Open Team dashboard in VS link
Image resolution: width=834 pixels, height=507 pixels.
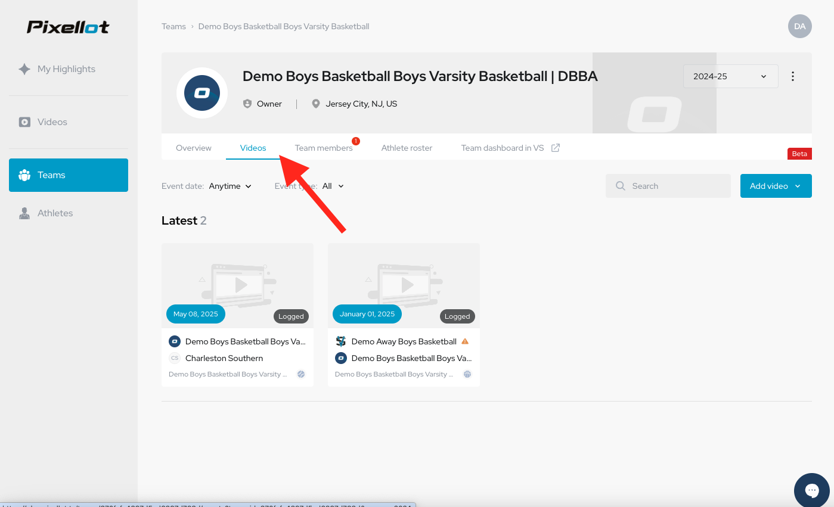(x=510, y=148)
